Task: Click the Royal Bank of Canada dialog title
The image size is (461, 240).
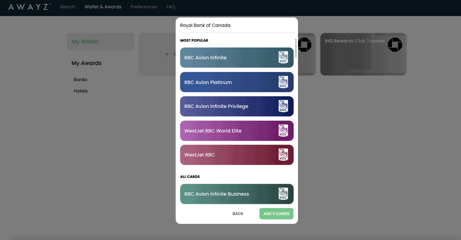Action: [x=205, y=25]
